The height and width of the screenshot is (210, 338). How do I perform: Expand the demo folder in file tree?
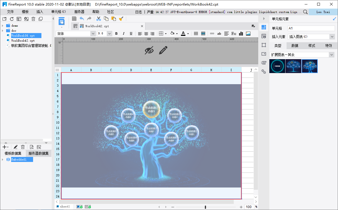coord(3,26)
